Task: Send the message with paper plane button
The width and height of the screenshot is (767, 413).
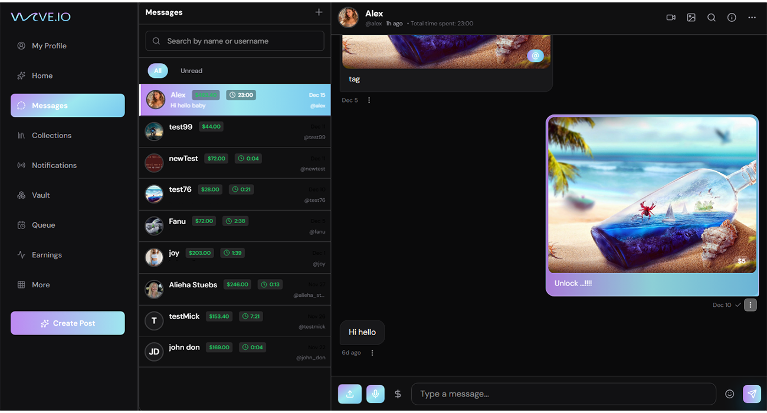Action: coord(752,394)
